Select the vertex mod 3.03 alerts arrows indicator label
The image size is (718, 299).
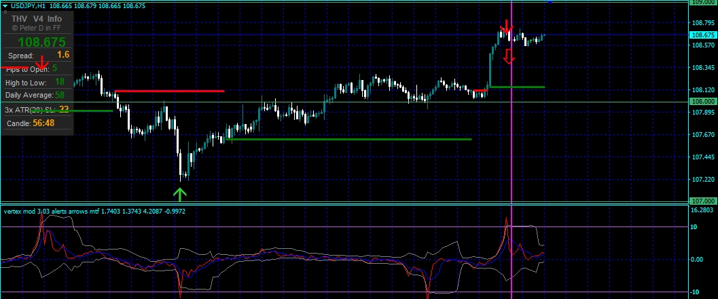click(94, 212)
